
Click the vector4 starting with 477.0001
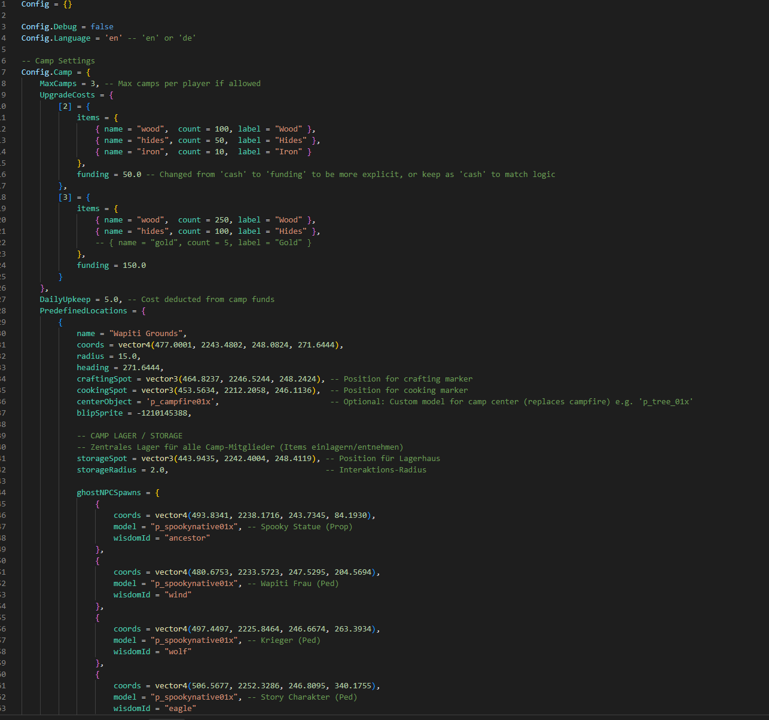(x=228, y=345)
